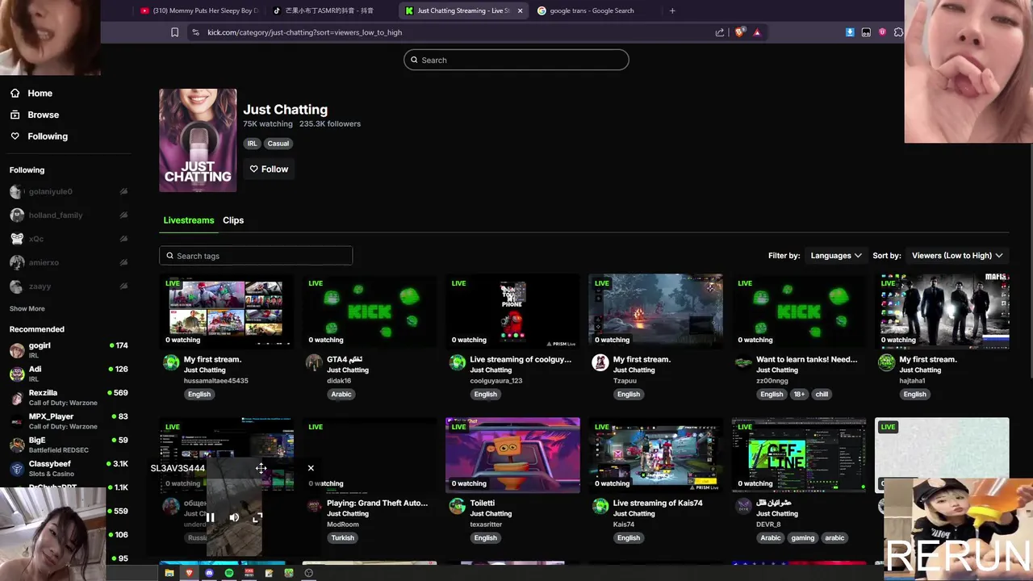The width and height of the screenshot is (1033, 581).
Task: Switch to the Mommy Puts Her Sleepy Boy browser tab
Action: pos(199,10)
